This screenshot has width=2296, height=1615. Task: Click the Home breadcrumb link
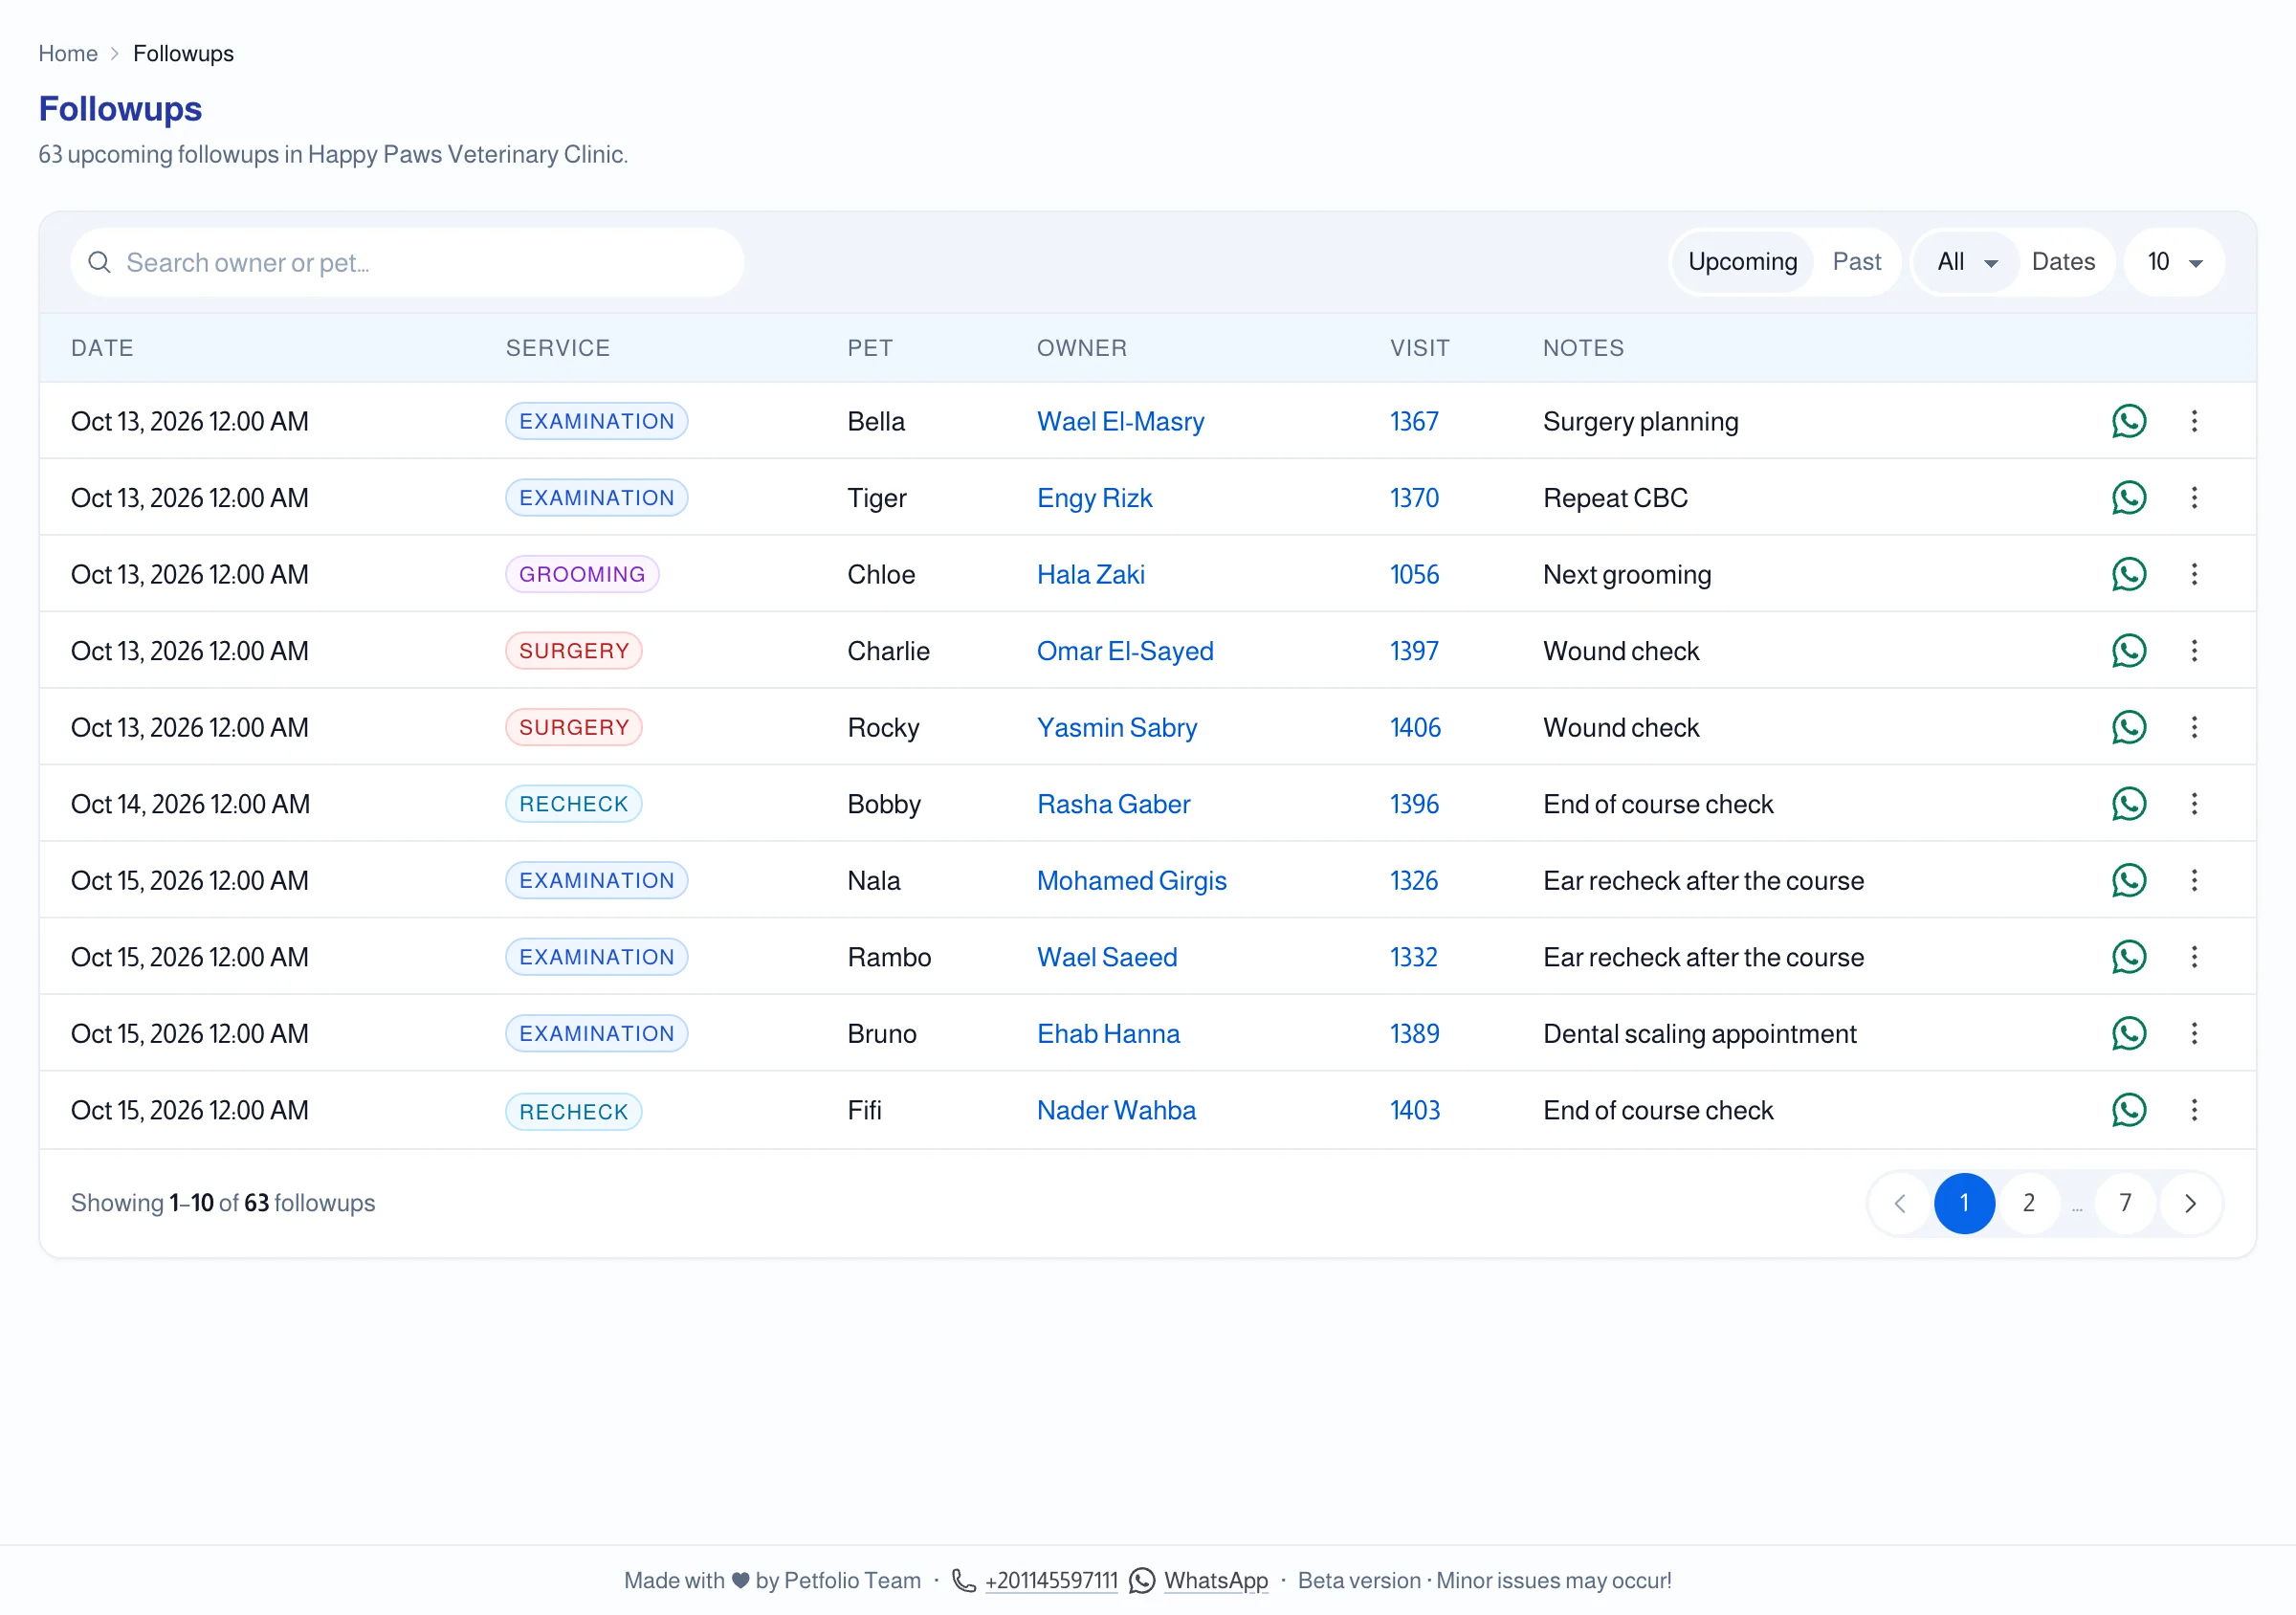click(x=68, y=53)
